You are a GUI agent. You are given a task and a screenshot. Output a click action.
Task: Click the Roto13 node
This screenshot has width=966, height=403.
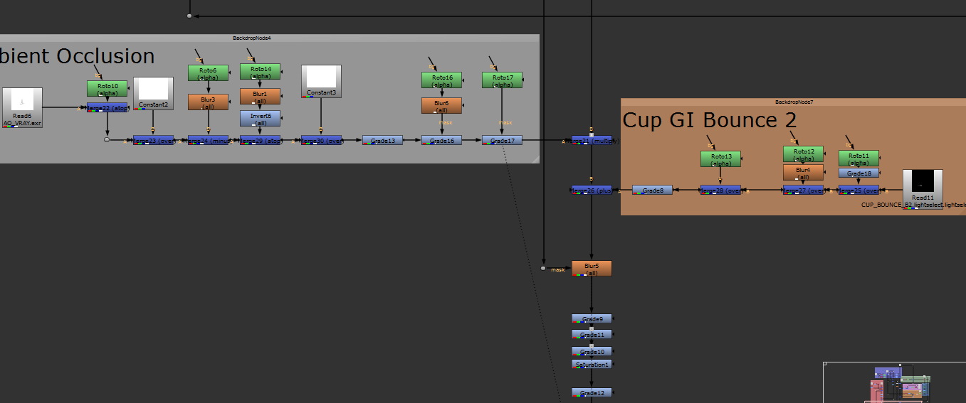tap(720, 159)
